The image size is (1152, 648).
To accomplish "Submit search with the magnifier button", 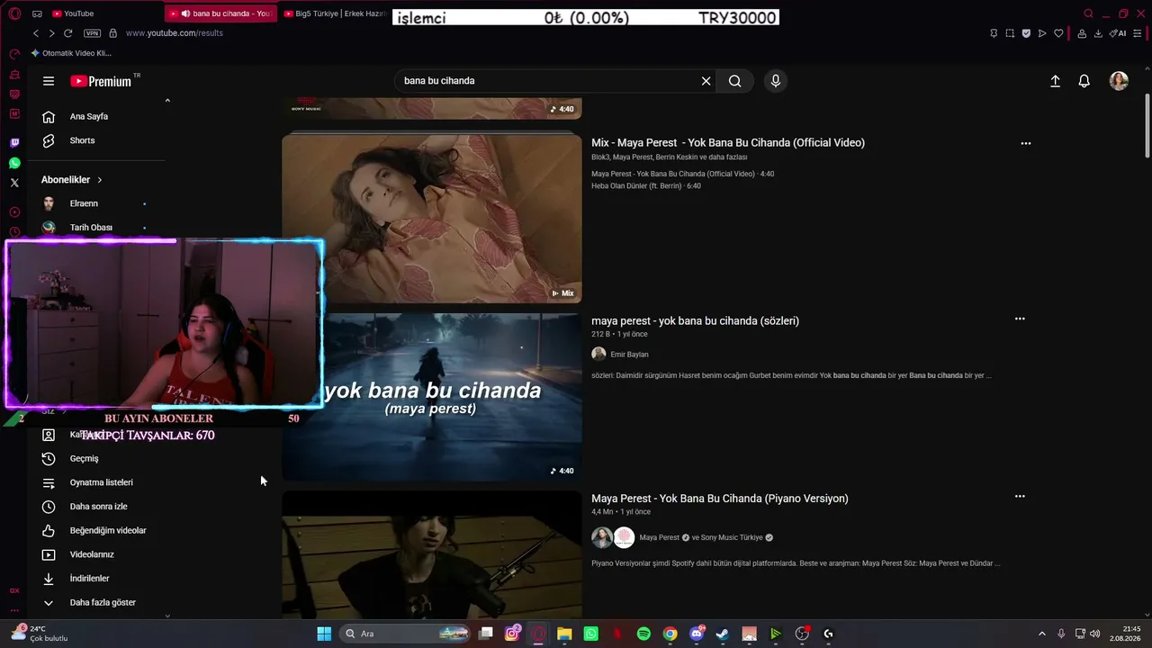I will [x=735, y=81].
